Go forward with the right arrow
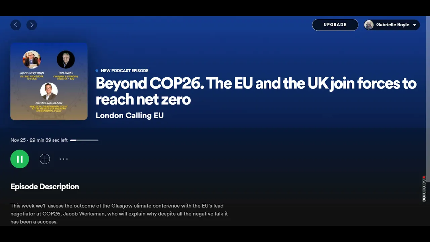This screenshot has width=430, height=242. (32, 25)
